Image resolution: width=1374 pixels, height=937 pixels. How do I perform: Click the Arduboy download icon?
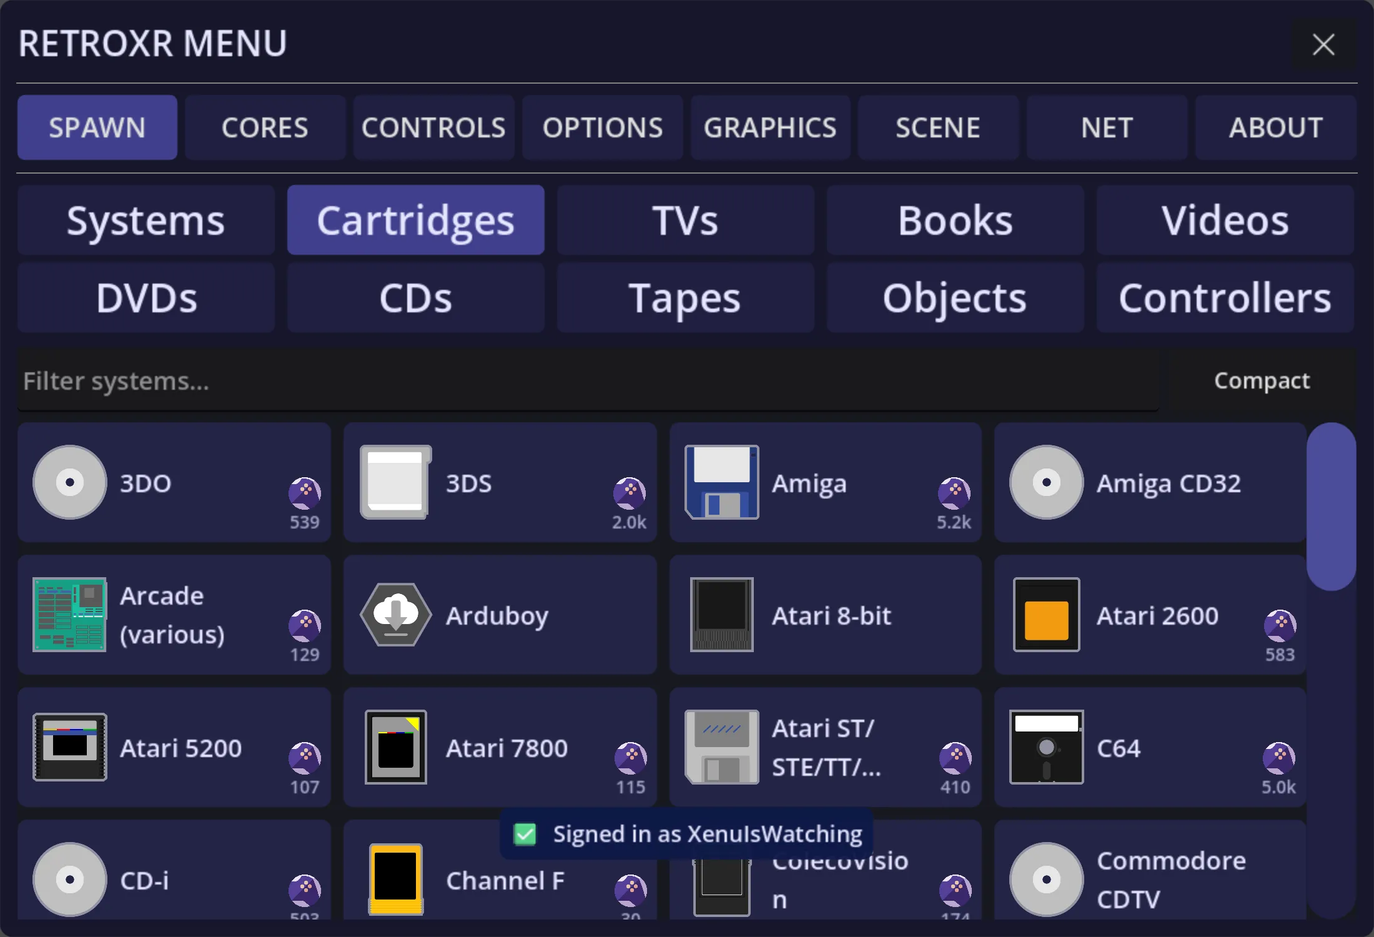tap(395, 615)
